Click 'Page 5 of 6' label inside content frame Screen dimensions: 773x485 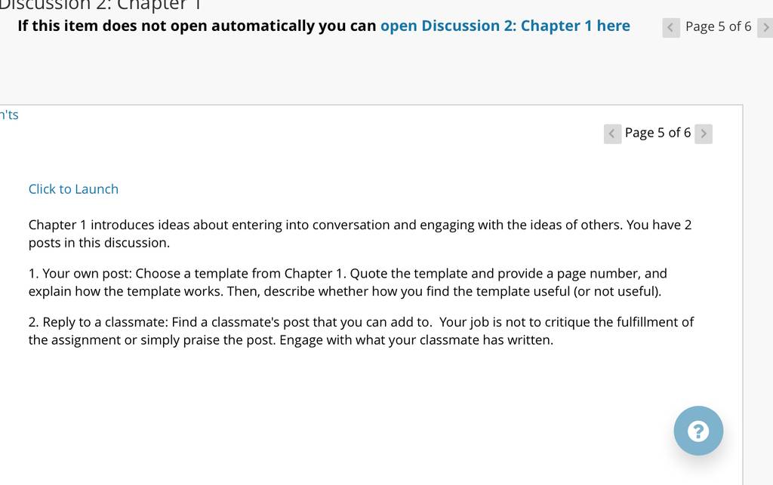click(658, 133)
